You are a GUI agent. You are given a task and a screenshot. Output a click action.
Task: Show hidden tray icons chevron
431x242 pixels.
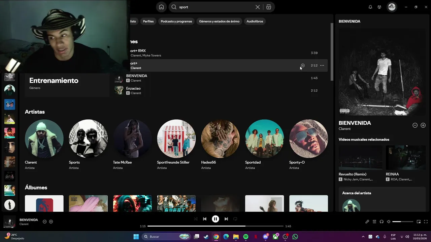coord(363,237)
